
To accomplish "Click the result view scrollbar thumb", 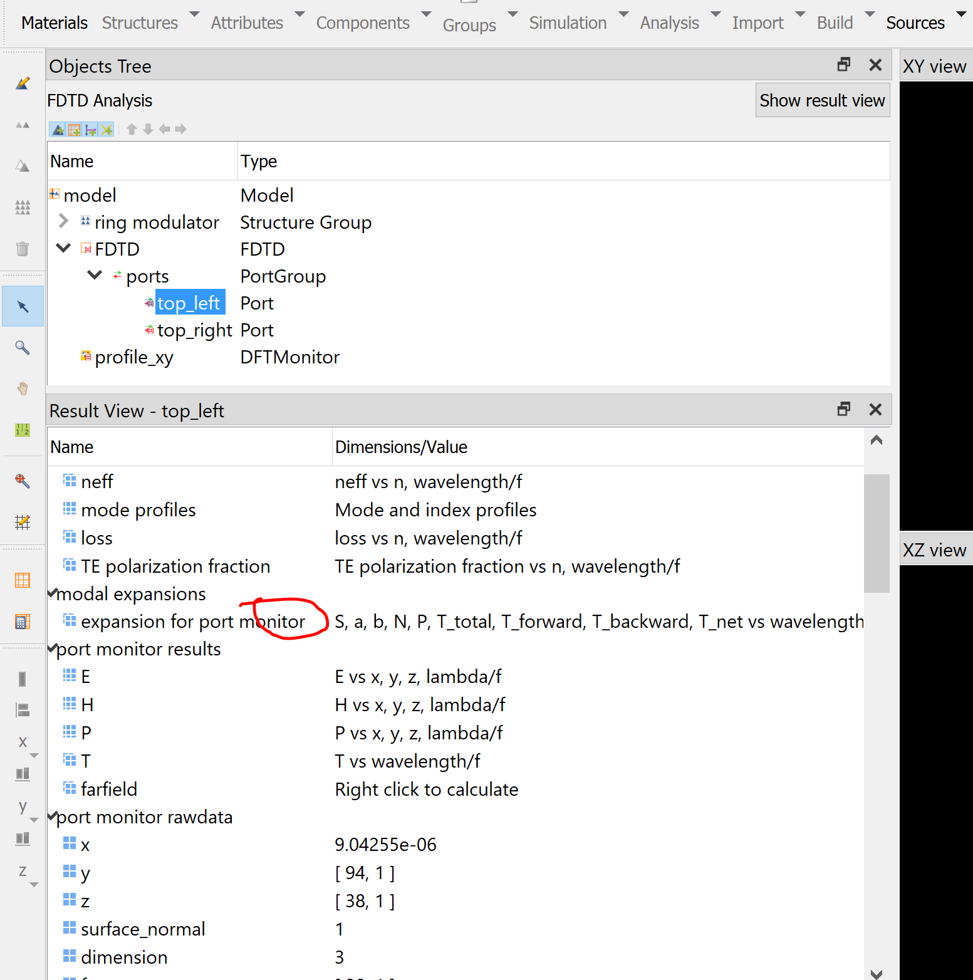I will click(877, 533).
